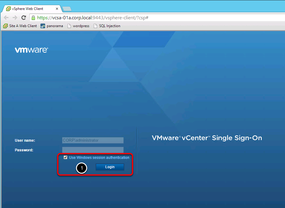
Task: Click the vmware logo
Action: tap(31, 50)
